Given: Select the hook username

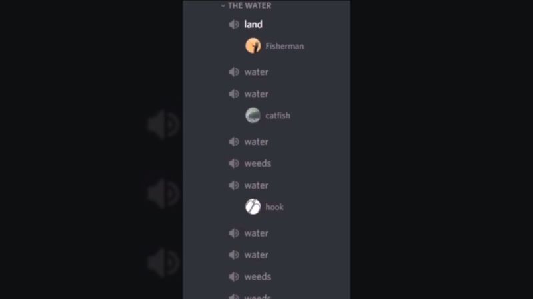Looking at the screenshot, I should point(274,207).
